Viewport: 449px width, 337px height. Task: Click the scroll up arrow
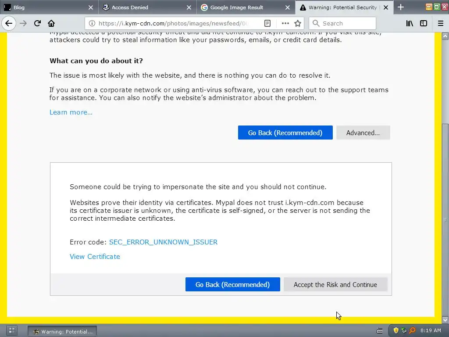[x=445, y=36]
